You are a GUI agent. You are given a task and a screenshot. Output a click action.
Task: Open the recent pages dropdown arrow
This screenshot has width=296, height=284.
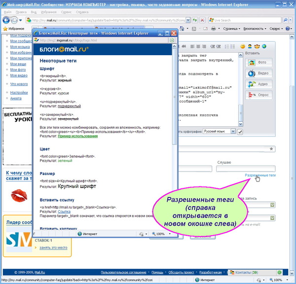click(20, 20)
